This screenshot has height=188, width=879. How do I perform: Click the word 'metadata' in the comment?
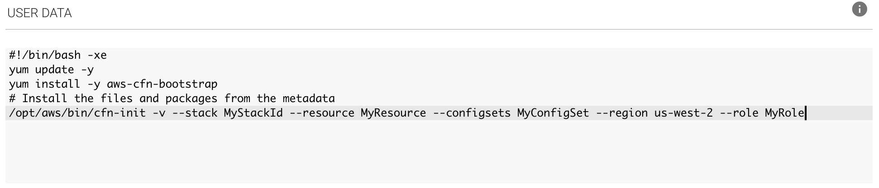[309, 99]
